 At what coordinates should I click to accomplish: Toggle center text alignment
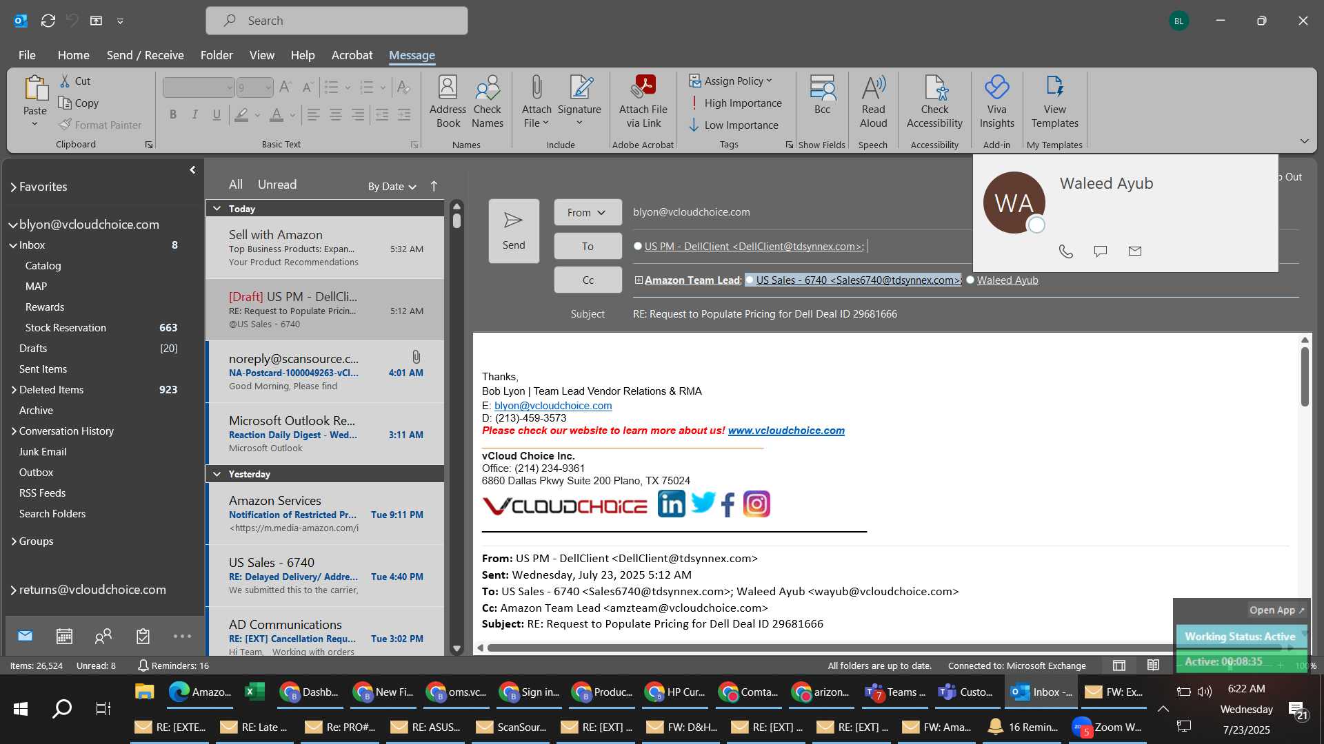click(336, 115)
